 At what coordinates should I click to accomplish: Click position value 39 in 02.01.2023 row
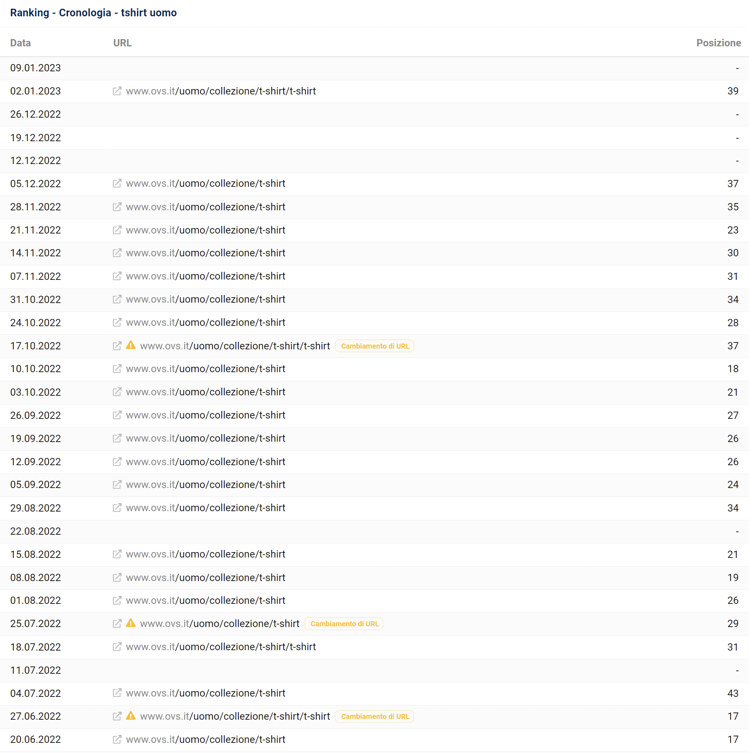pos(733,91)
